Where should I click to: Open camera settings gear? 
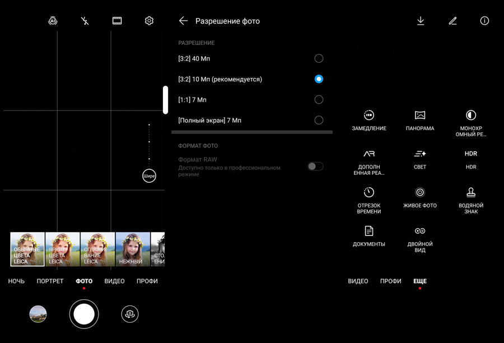click(x=149, y=21)
